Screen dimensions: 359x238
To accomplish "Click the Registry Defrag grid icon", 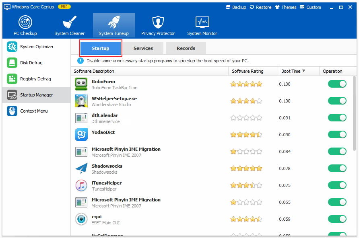I will pos(12,79).
